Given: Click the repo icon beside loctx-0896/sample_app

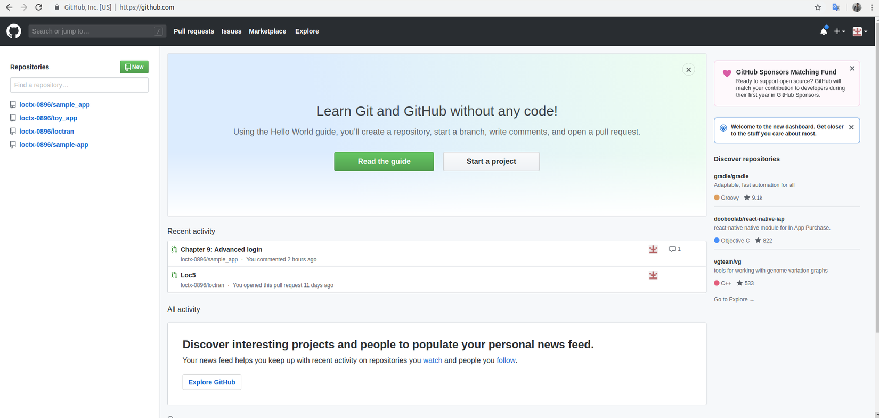Looking at the screenshot, I should click(13, 105).
